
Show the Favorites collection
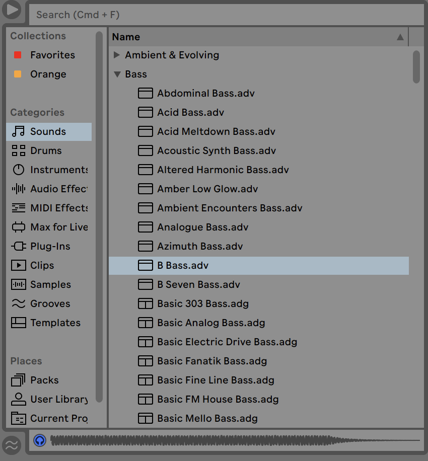coord(49,55)
